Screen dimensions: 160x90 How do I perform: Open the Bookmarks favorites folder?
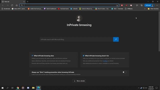pos(6,9)
